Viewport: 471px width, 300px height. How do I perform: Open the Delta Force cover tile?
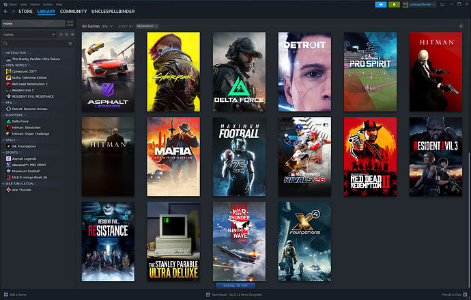[239, 72]
